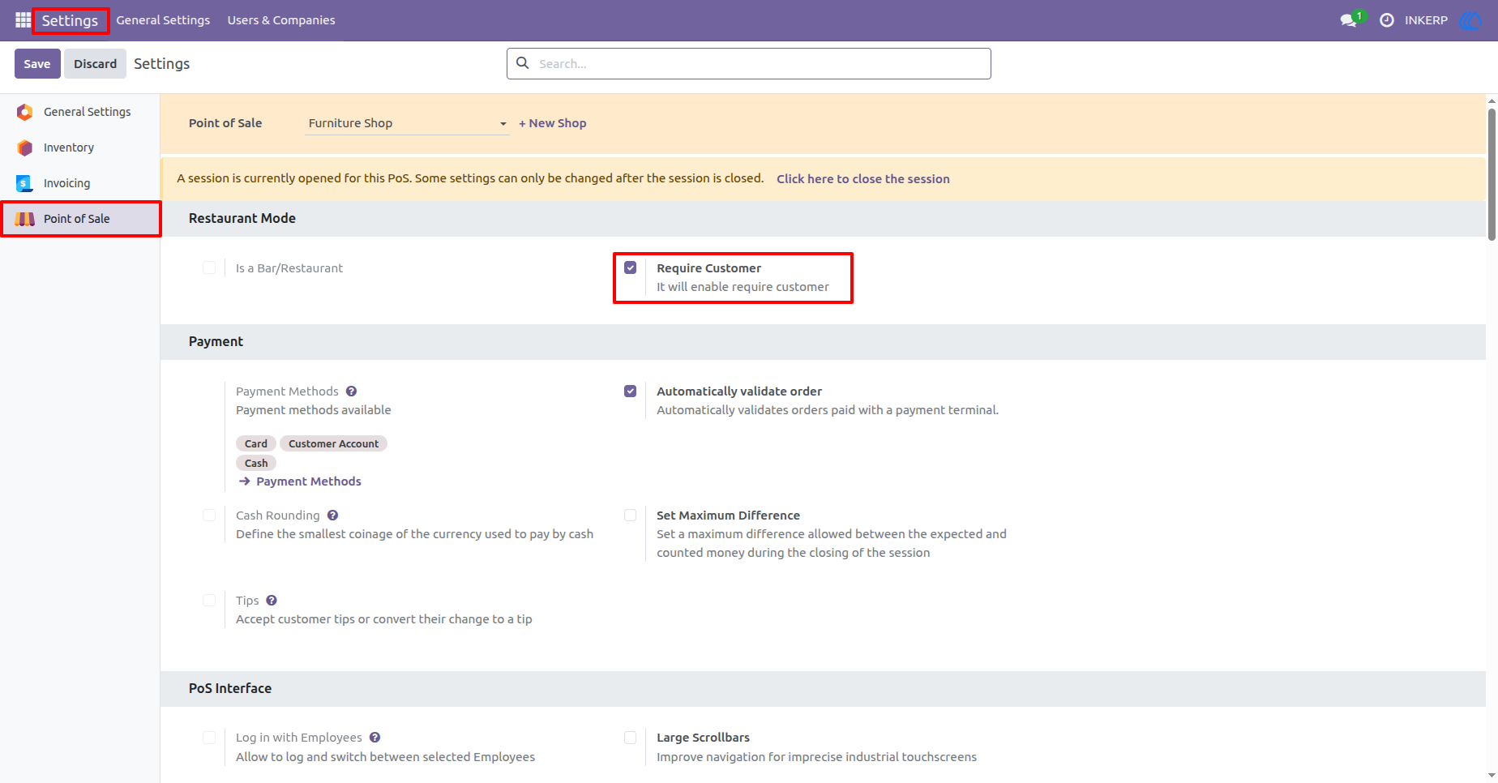
Task: Enable the Tips checkbox
Action: click(x=209, y=601)
